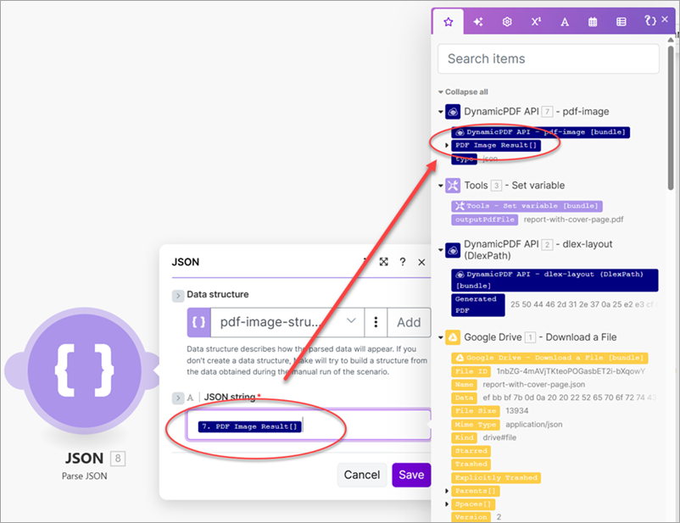Open the array functions tab

(621, 22)
